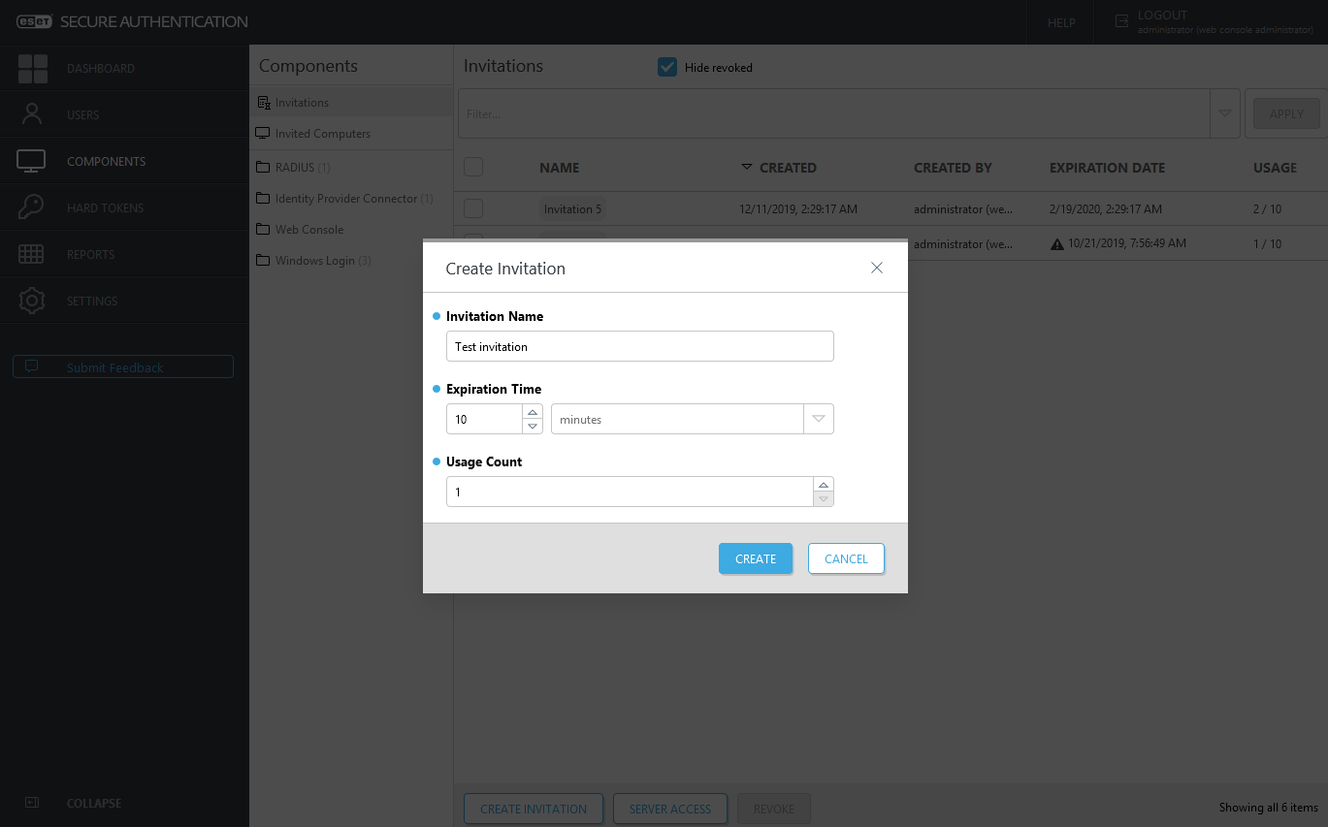Click the Components monitor icon
This screenshot has width=1328, height=827.
31,160
